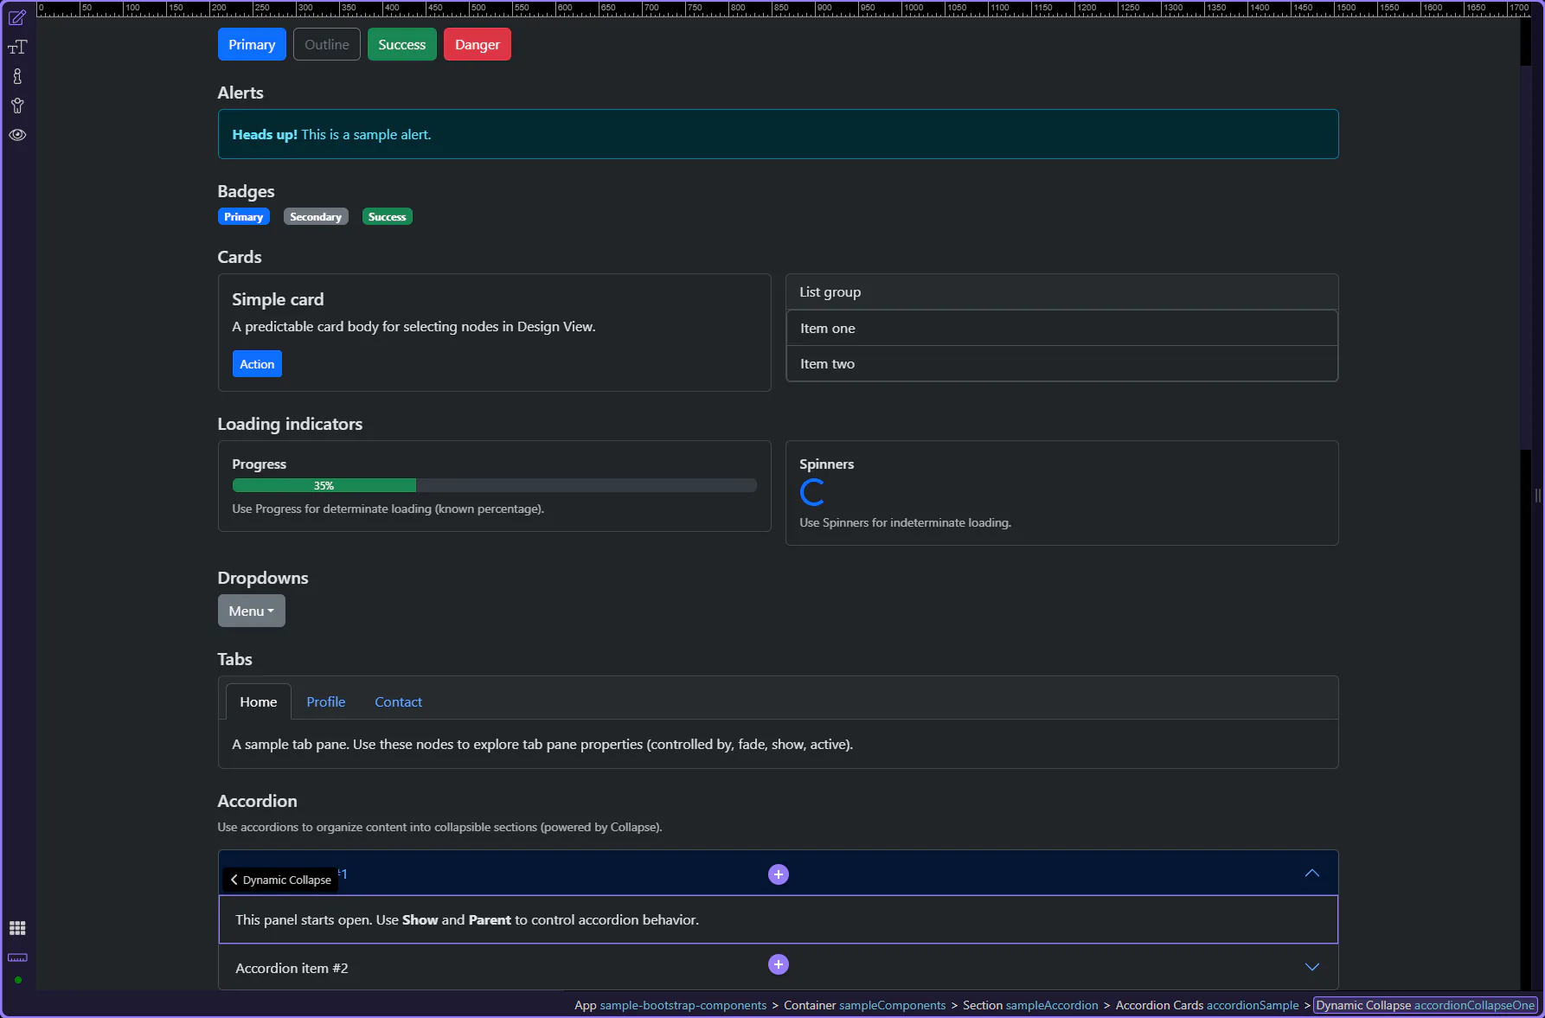Select Item two in List group

[1061, 364]
